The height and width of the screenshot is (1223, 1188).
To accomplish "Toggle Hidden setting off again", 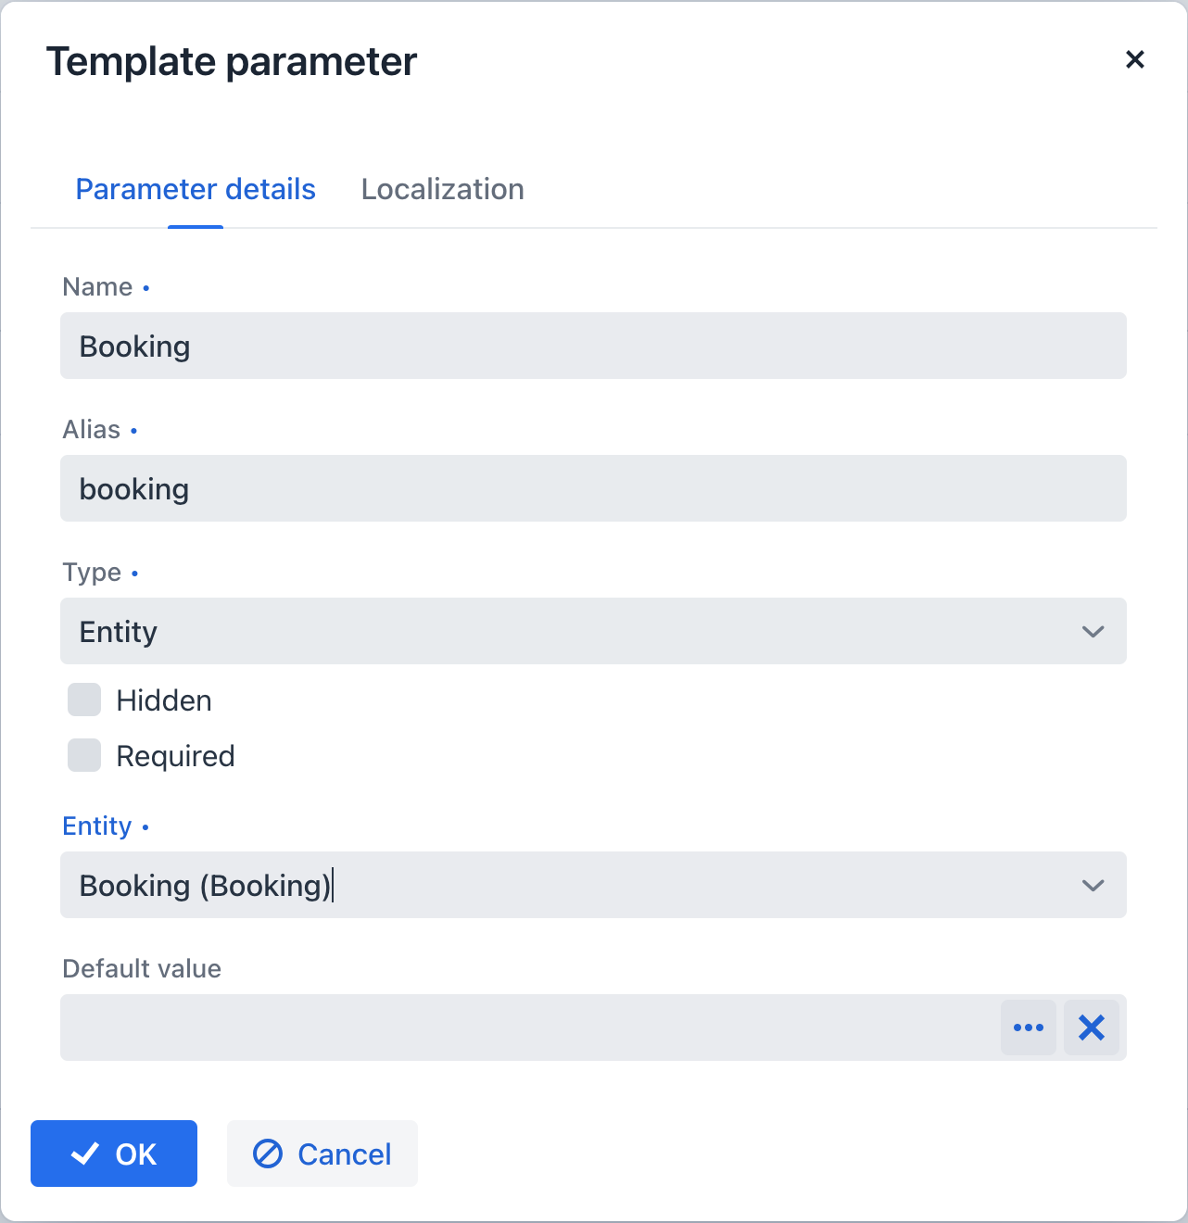I will [x=83, y=700].
